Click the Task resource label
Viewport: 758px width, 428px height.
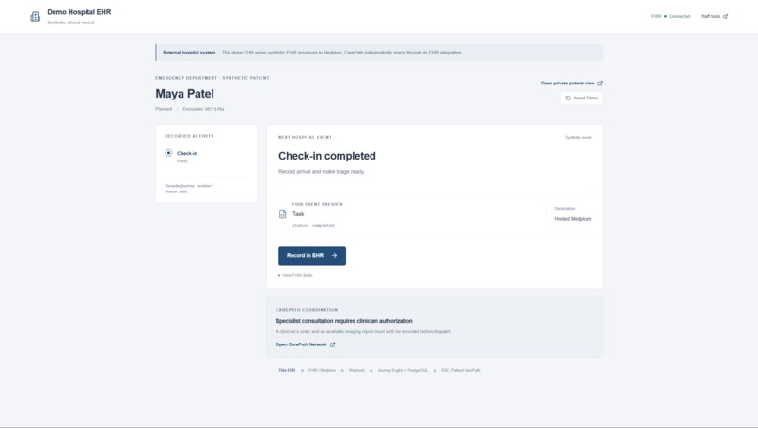pos(298,214)
